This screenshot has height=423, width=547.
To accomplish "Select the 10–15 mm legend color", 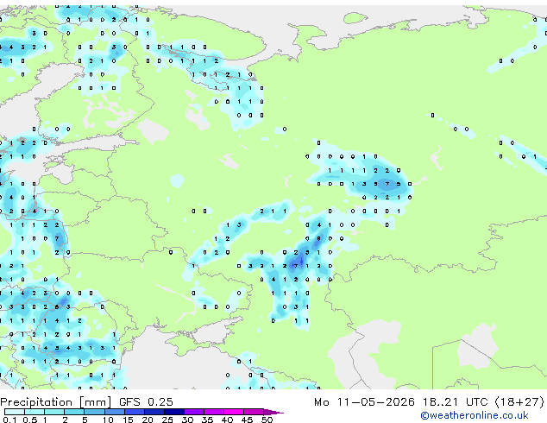I will tap(115, 412).
